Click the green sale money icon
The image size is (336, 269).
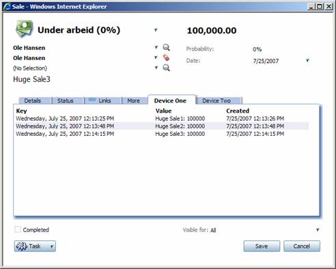24,29
